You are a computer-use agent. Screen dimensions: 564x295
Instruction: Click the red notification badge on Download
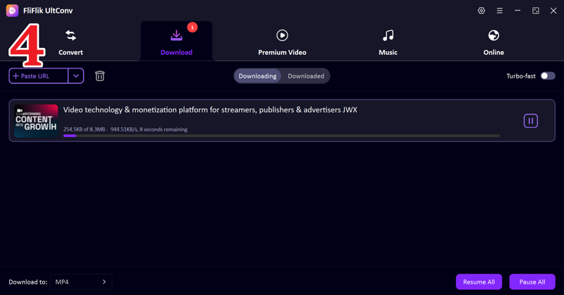(192, 28)
